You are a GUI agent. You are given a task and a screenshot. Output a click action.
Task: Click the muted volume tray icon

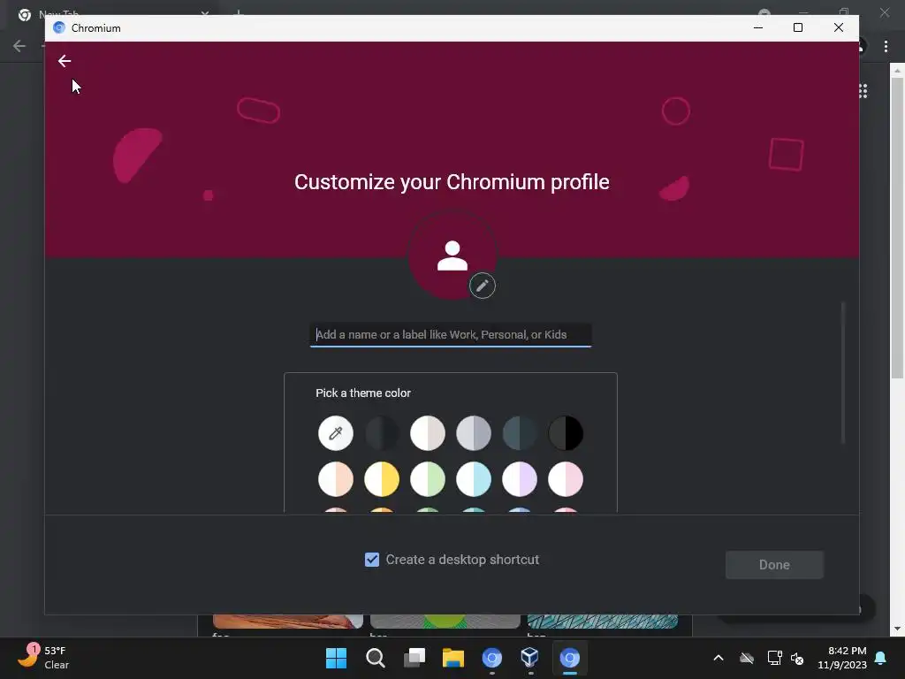(797, 658)
